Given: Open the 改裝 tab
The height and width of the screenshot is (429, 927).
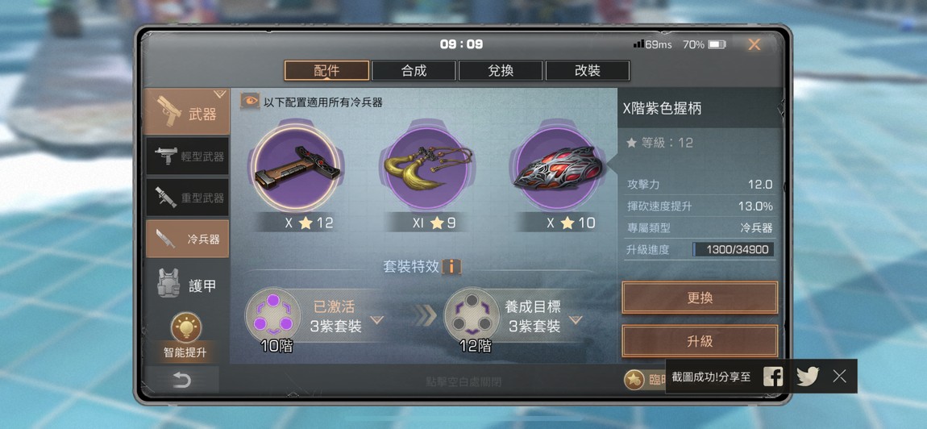Looking at the screenshot, I should 588,71.
